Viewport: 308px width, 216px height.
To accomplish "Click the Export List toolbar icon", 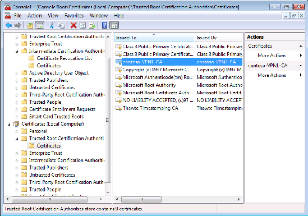I will (x=92, y=25).
